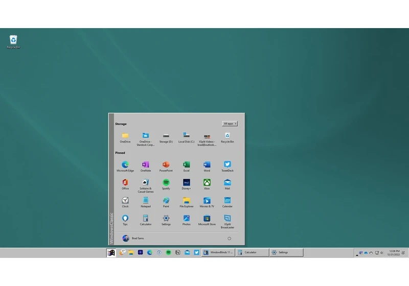Viewport: 409px width, 286px height.
Task: Click the 'Storage' section heading
Action: pos(121,124)
